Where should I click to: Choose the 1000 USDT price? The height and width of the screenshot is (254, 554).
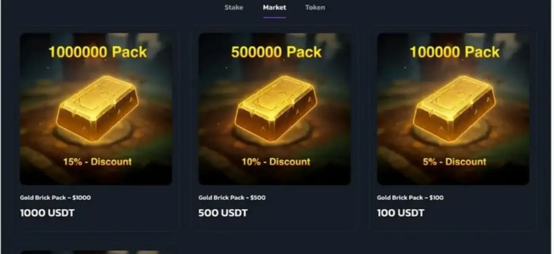click(47, 213)
